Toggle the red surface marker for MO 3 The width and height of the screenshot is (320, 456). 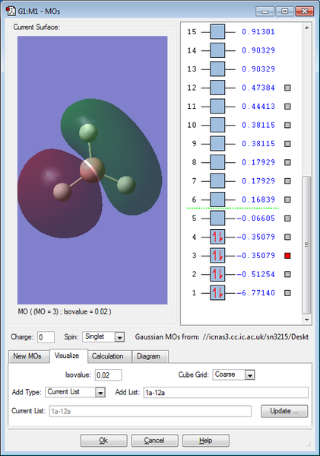click(x=287, y=256)
